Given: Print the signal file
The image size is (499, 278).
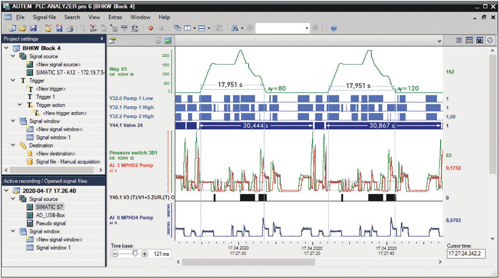Looking at the screenshot, I should click(x=70, y=28).
